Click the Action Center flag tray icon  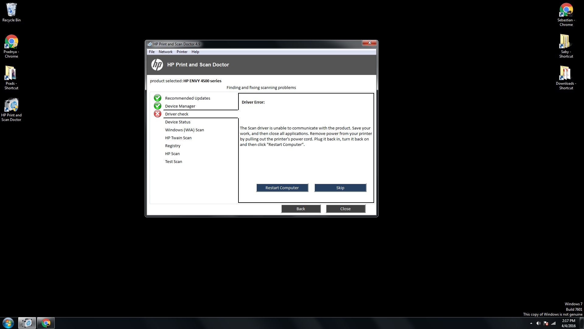[x=546, y=323]
